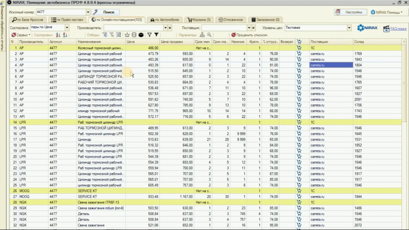Sort by the Цена продажи column header
Viewport: 409px width, 230px height.
coord(177,42)
